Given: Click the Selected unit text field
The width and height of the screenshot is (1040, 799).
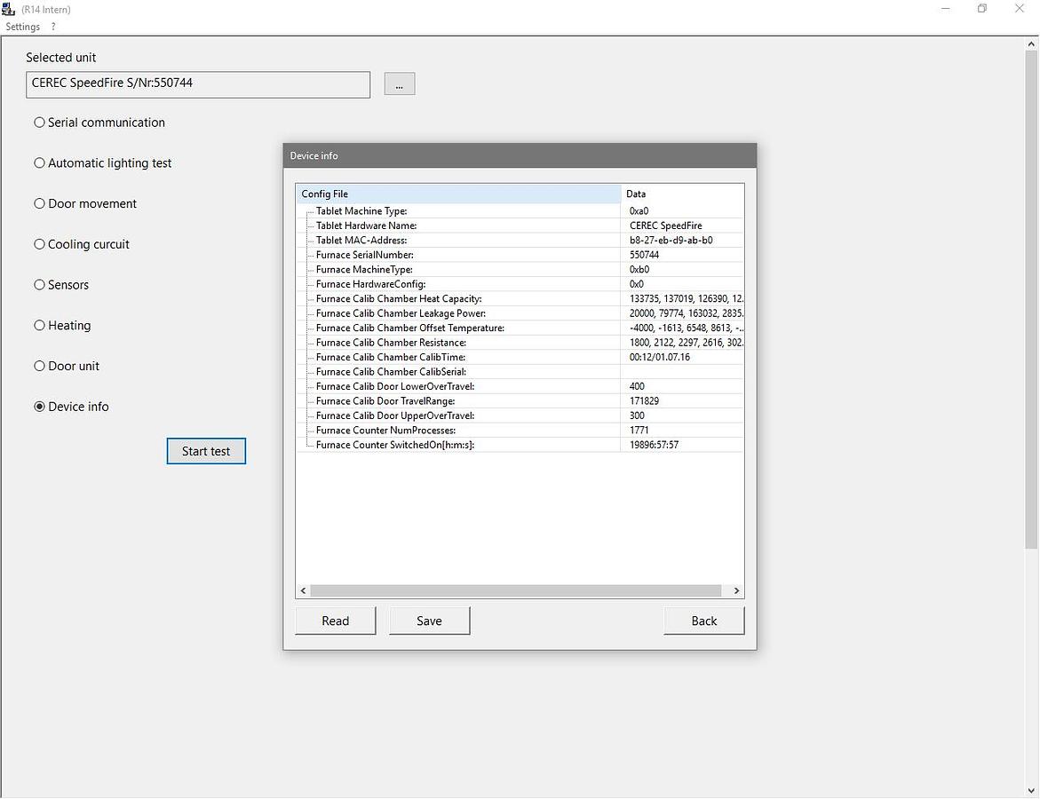Looking at the screenshot, I should (x=198, y=84).
